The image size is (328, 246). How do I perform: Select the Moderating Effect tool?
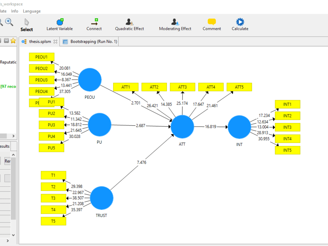(175, 23)
